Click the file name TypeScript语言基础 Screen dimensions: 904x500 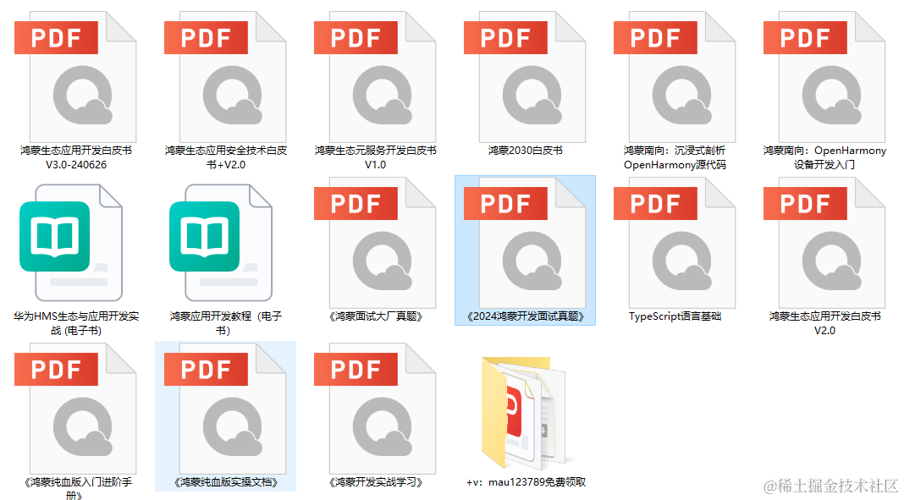coord(675,316)
